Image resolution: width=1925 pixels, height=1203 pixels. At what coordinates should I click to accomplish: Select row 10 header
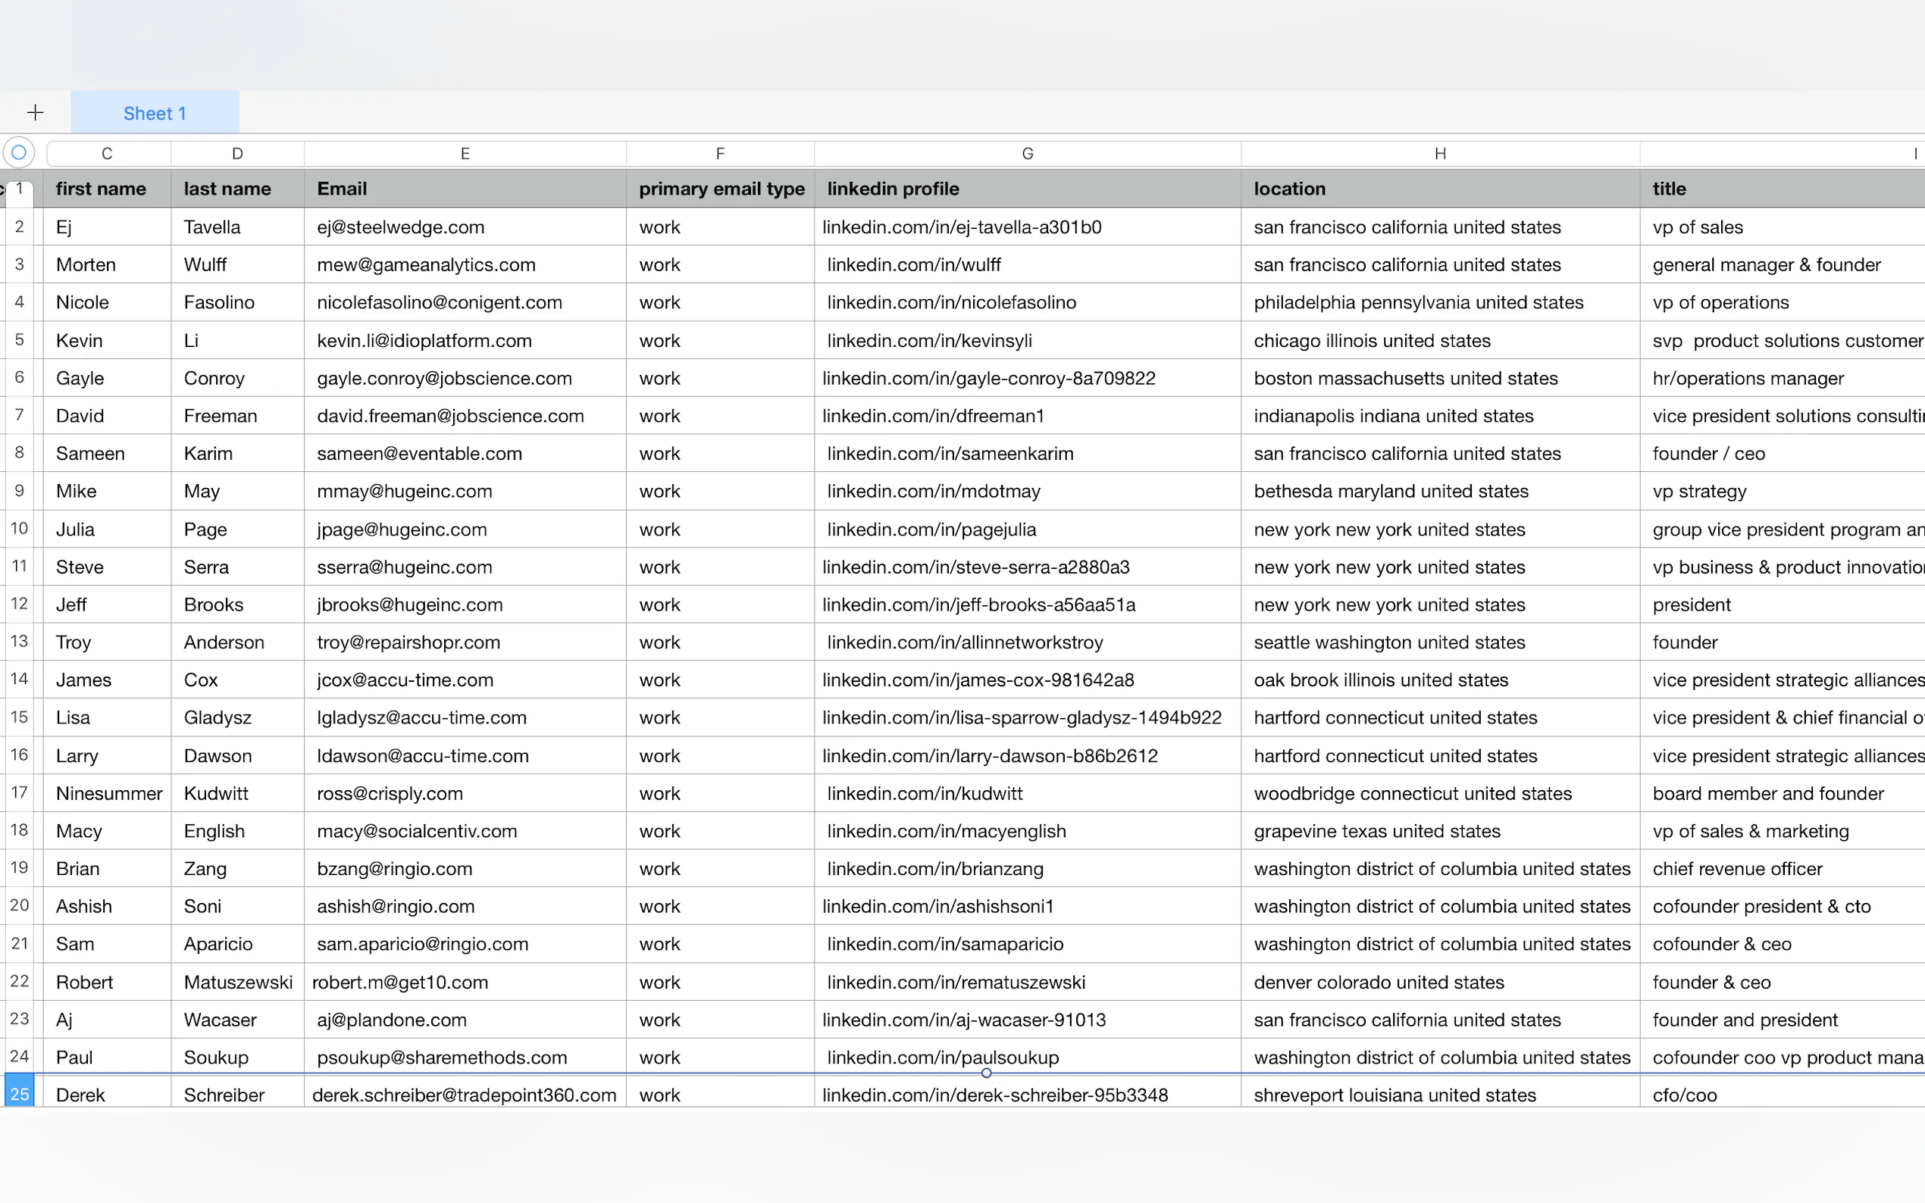pos(19,529)
